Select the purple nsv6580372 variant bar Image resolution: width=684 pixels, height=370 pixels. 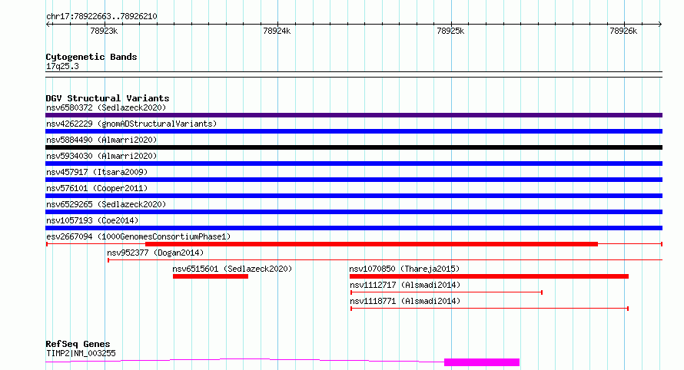click(354, 115)
